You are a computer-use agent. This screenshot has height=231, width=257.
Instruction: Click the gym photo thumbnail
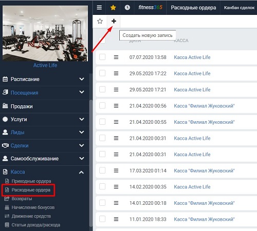tap(45, 33)
